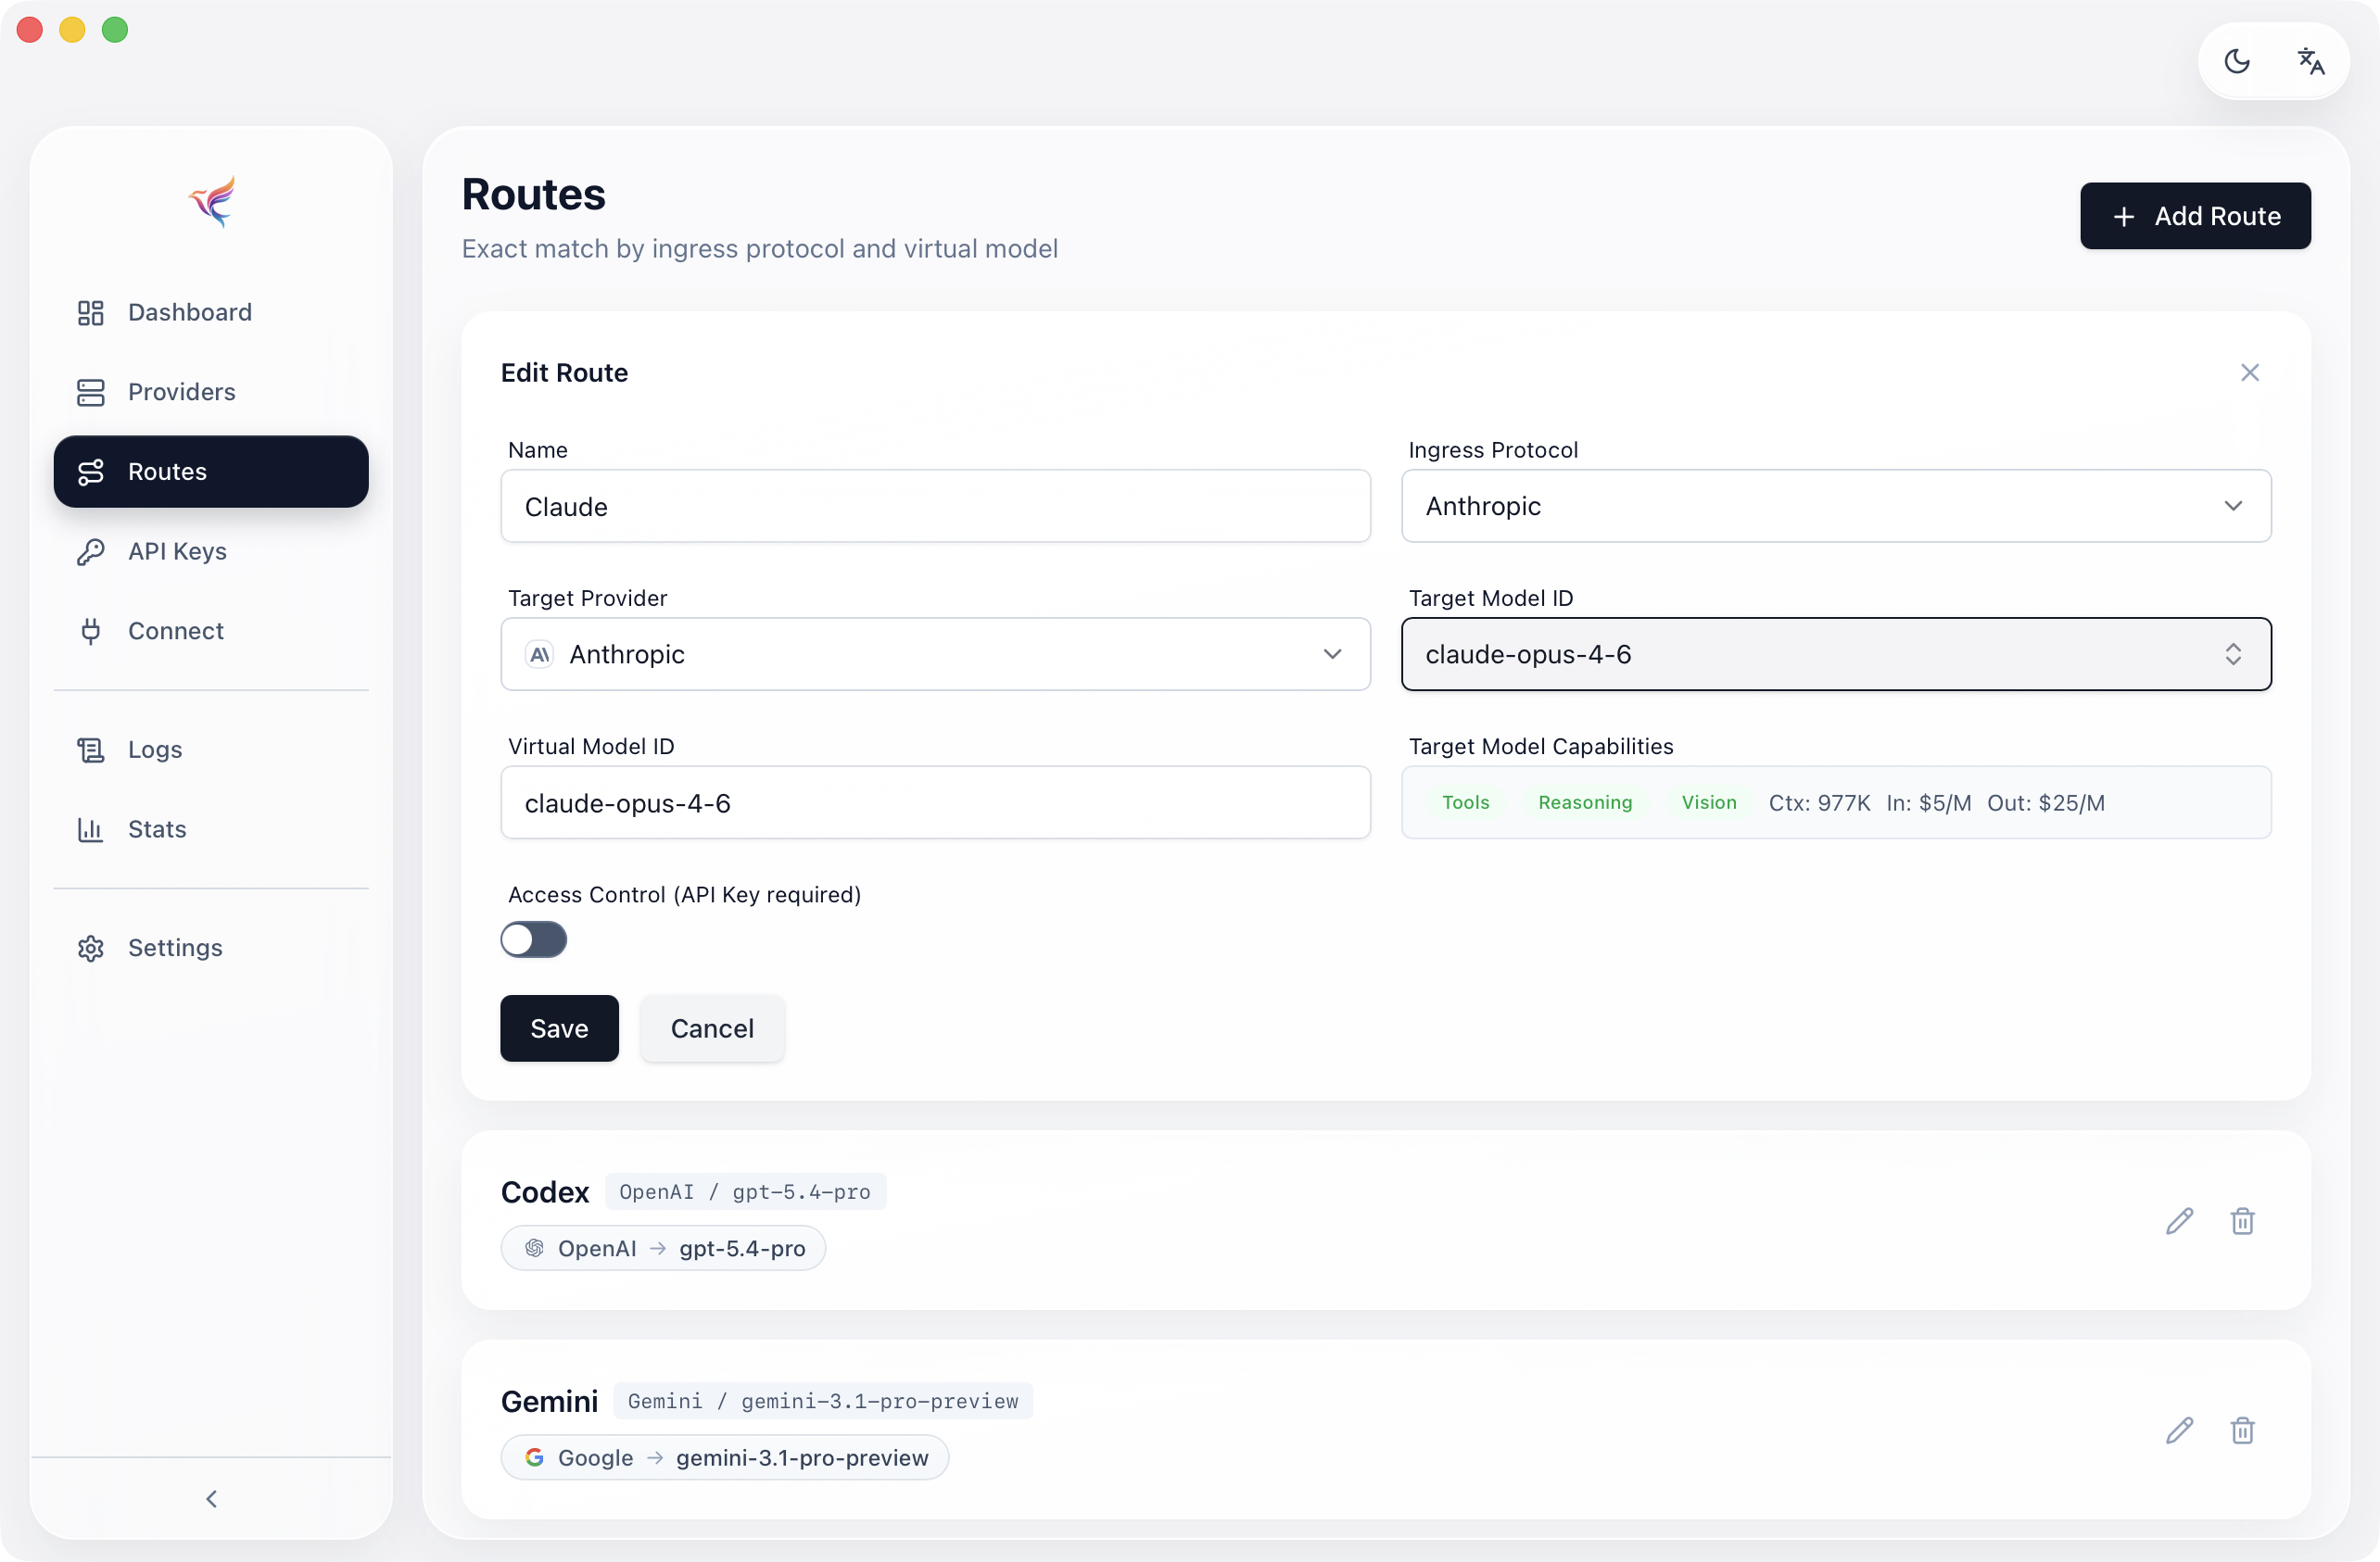Viewport: 2380px width, 1562px height.
Task: Click the Routes page heading
Action: pyautogui.click(x=533, y=194)
